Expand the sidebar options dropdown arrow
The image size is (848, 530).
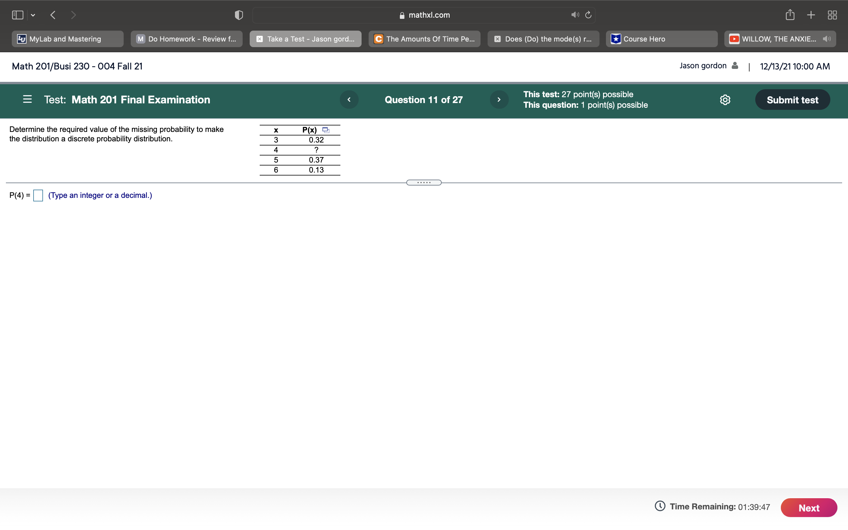tap(33, 15)
